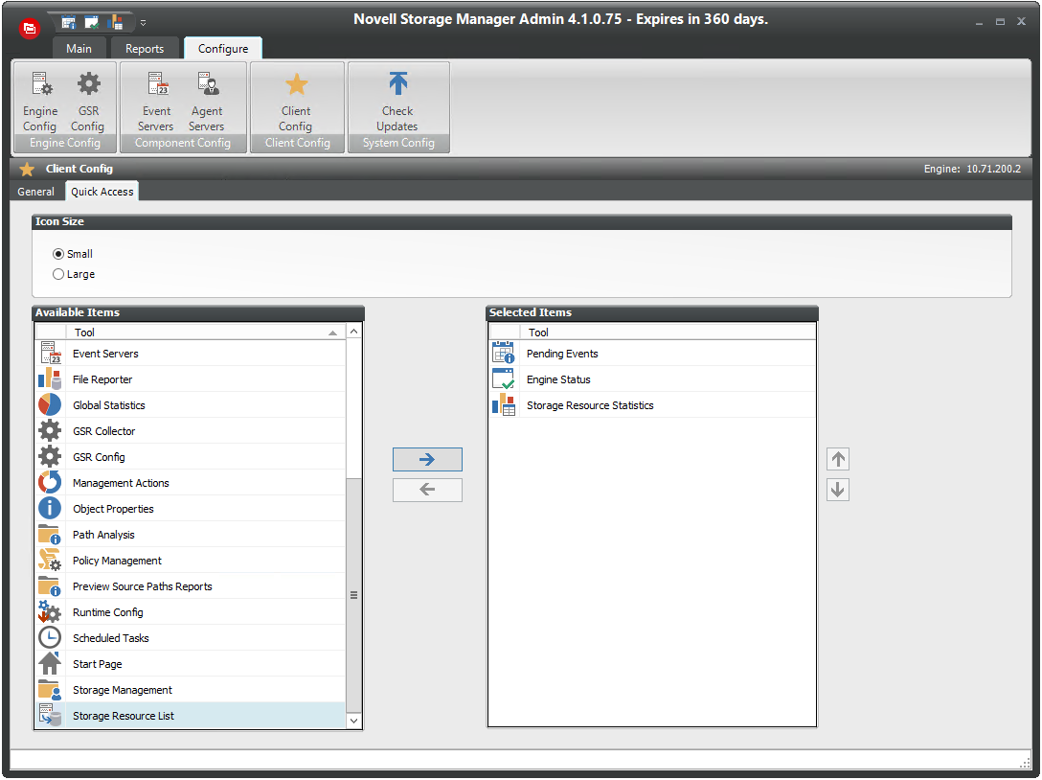
Task: Move selected item up in the list
Action: [x=838, y=459]
